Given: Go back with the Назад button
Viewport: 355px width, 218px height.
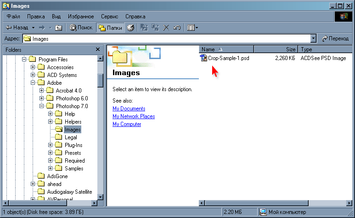Looking at the screenshot, I should (17, 28).
